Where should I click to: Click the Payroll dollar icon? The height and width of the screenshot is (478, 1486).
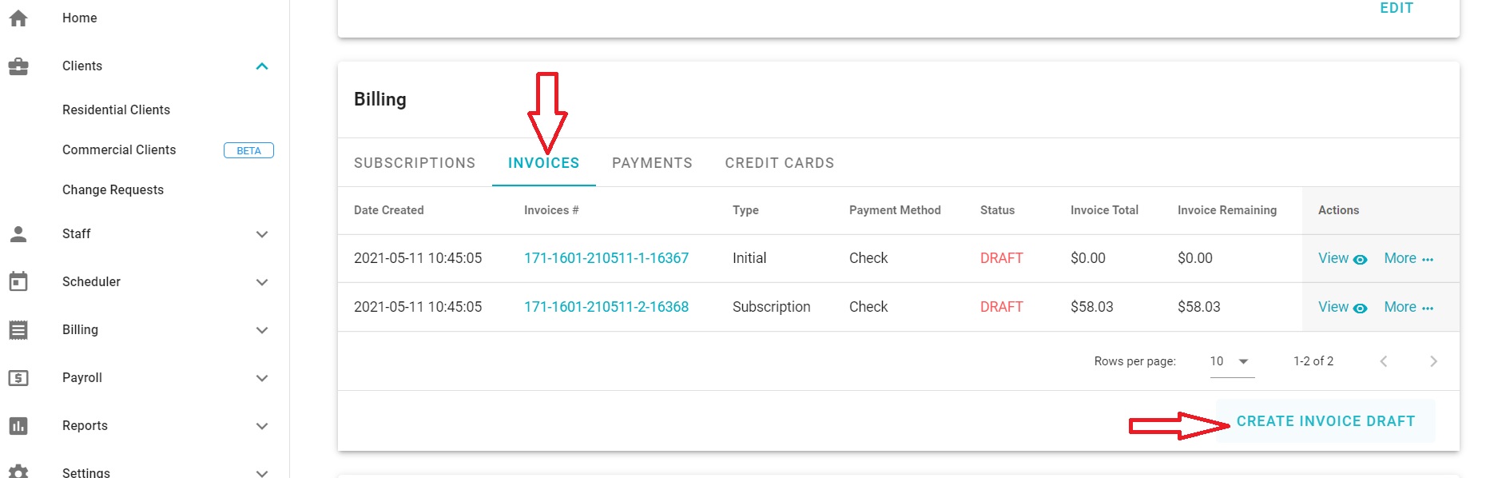[x=18, y=378]
